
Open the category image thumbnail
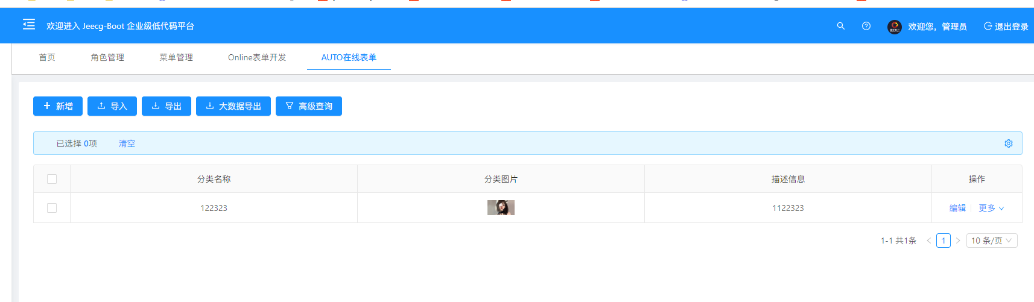pyautogui.click(x=501, y=208)
